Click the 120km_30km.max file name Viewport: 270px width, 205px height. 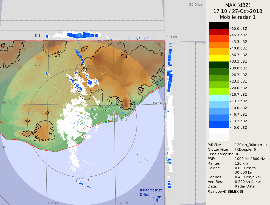click(251, 145)
